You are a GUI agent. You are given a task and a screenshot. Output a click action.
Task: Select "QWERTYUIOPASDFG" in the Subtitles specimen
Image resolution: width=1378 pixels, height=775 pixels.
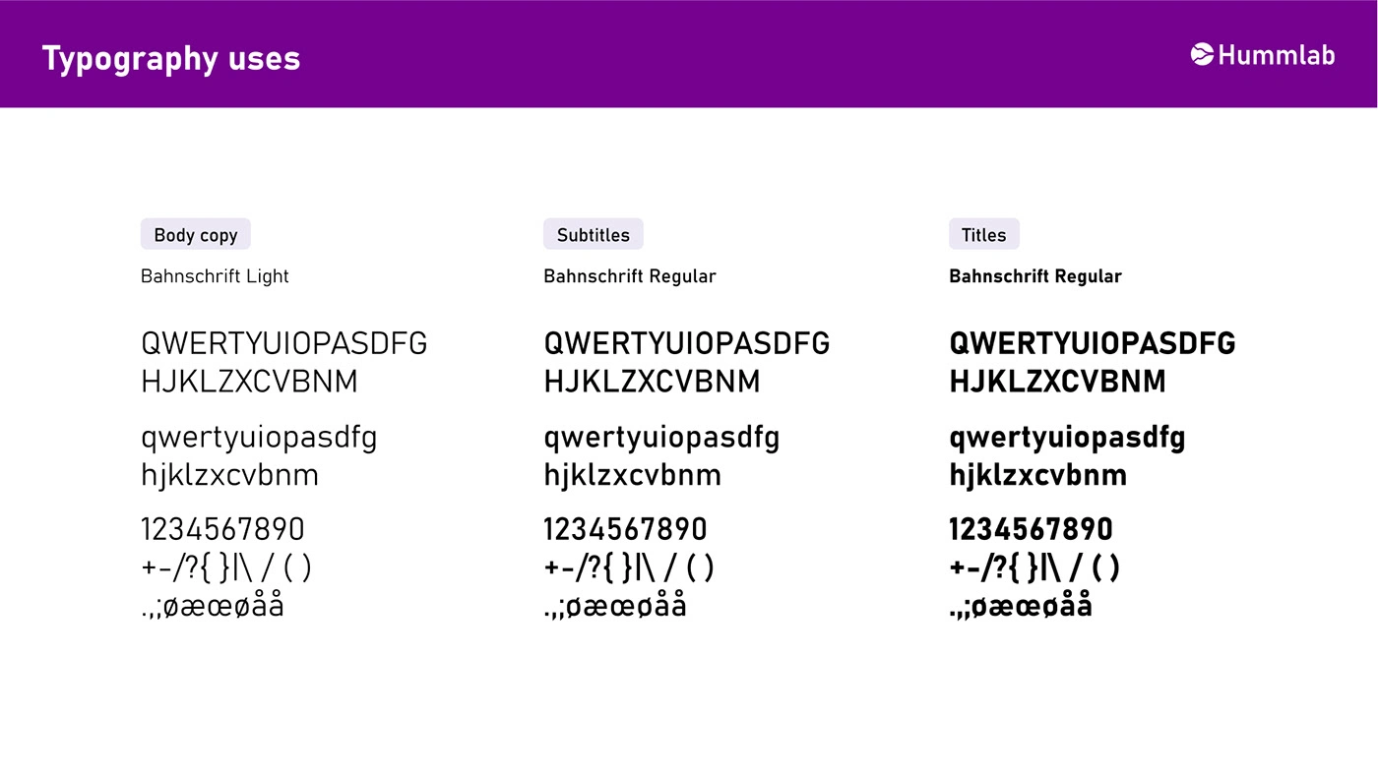(687, 343)
